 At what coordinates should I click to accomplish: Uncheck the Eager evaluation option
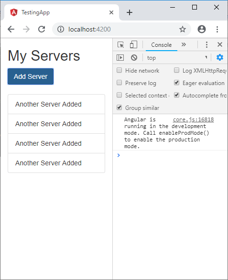coord(176,83)
